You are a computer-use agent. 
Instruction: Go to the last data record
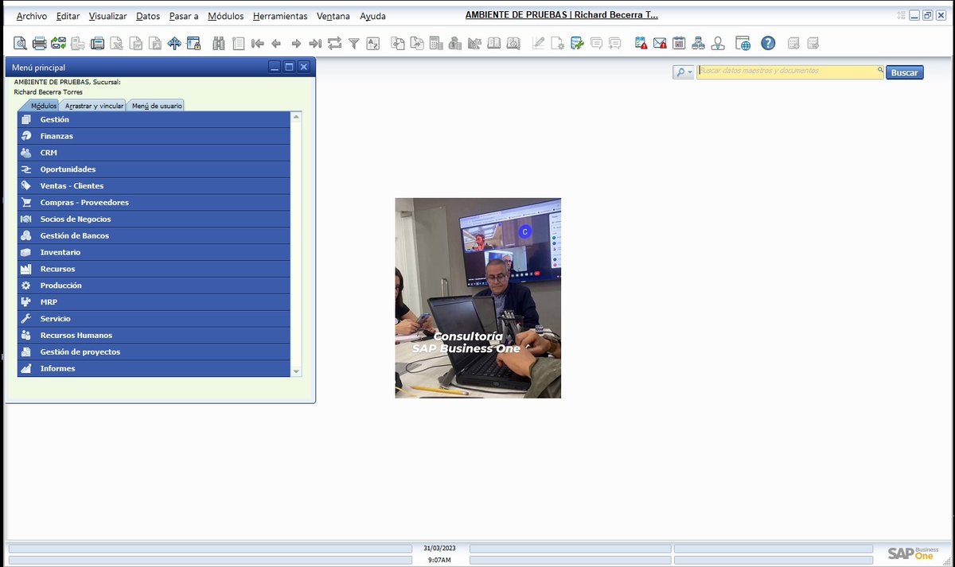[315, 43]
